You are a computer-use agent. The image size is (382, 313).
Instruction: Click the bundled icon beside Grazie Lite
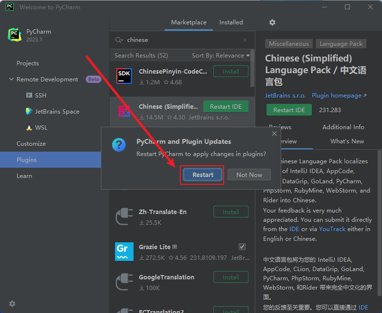point(174,247)
